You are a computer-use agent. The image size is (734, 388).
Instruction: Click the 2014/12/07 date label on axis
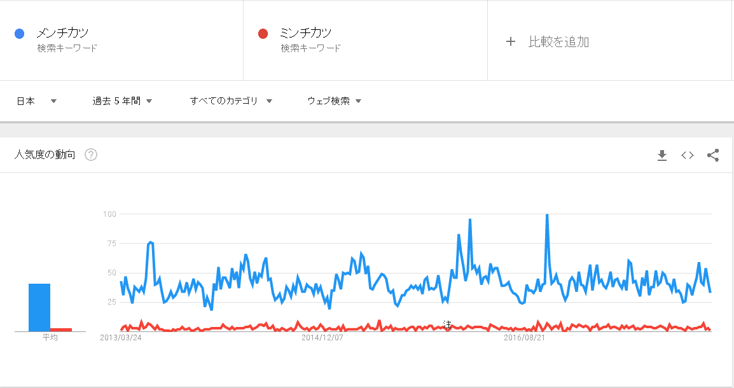pos(322,338)
